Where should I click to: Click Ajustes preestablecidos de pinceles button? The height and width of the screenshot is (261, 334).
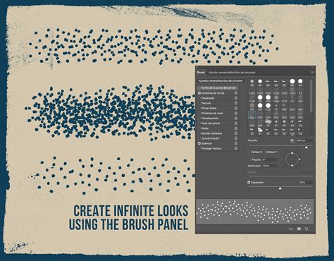221,81
